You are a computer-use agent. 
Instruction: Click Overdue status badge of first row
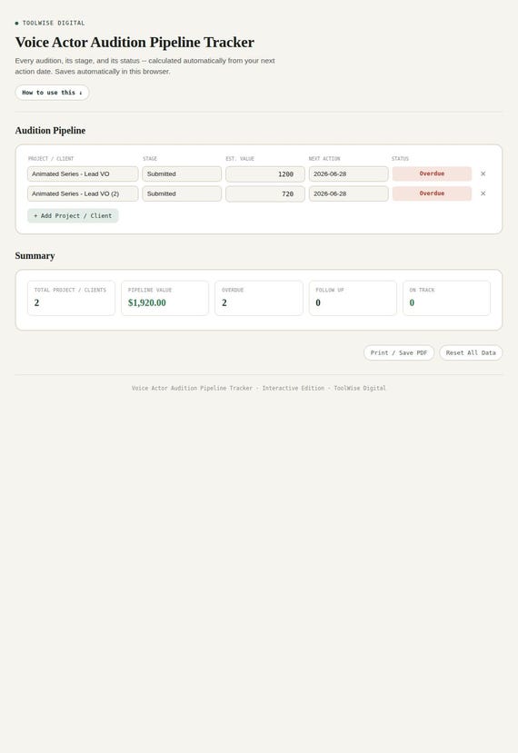coord(432,173)
